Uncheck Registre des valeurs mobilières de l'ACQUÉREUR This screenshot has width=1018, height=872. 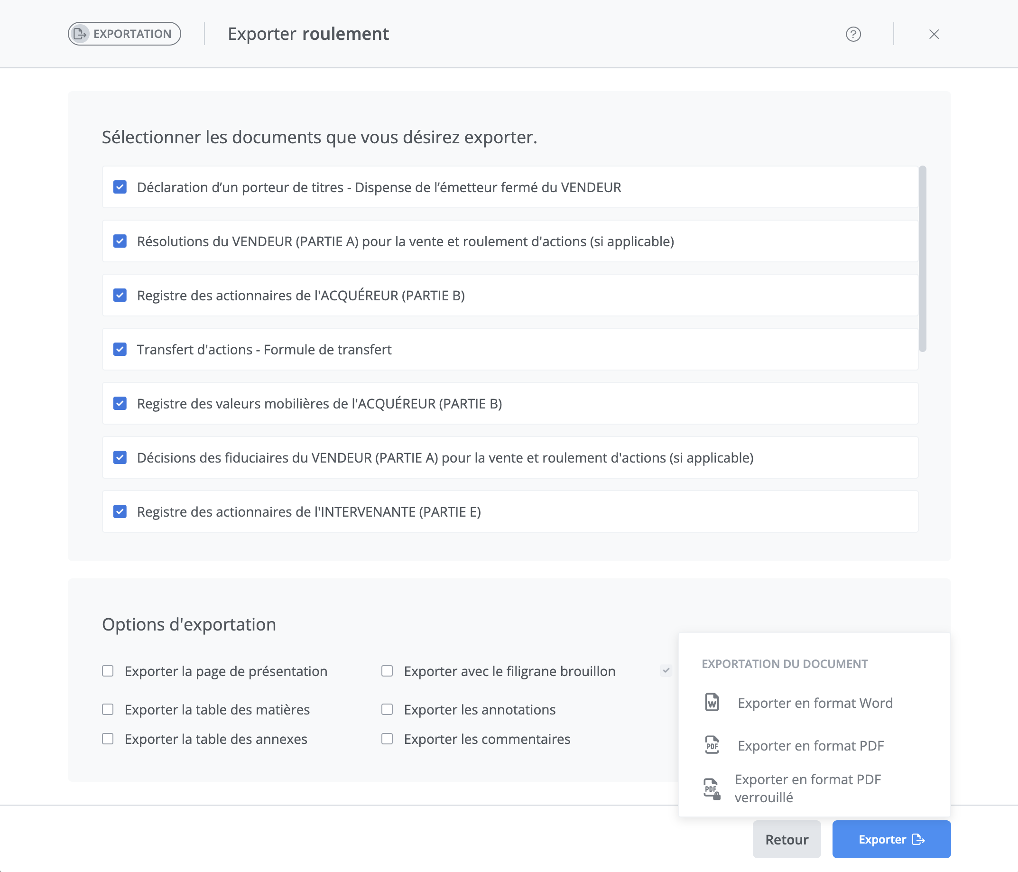pos(120,403)
